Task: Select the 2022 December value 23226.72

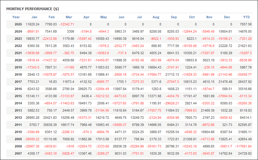Action: point(225,46)
